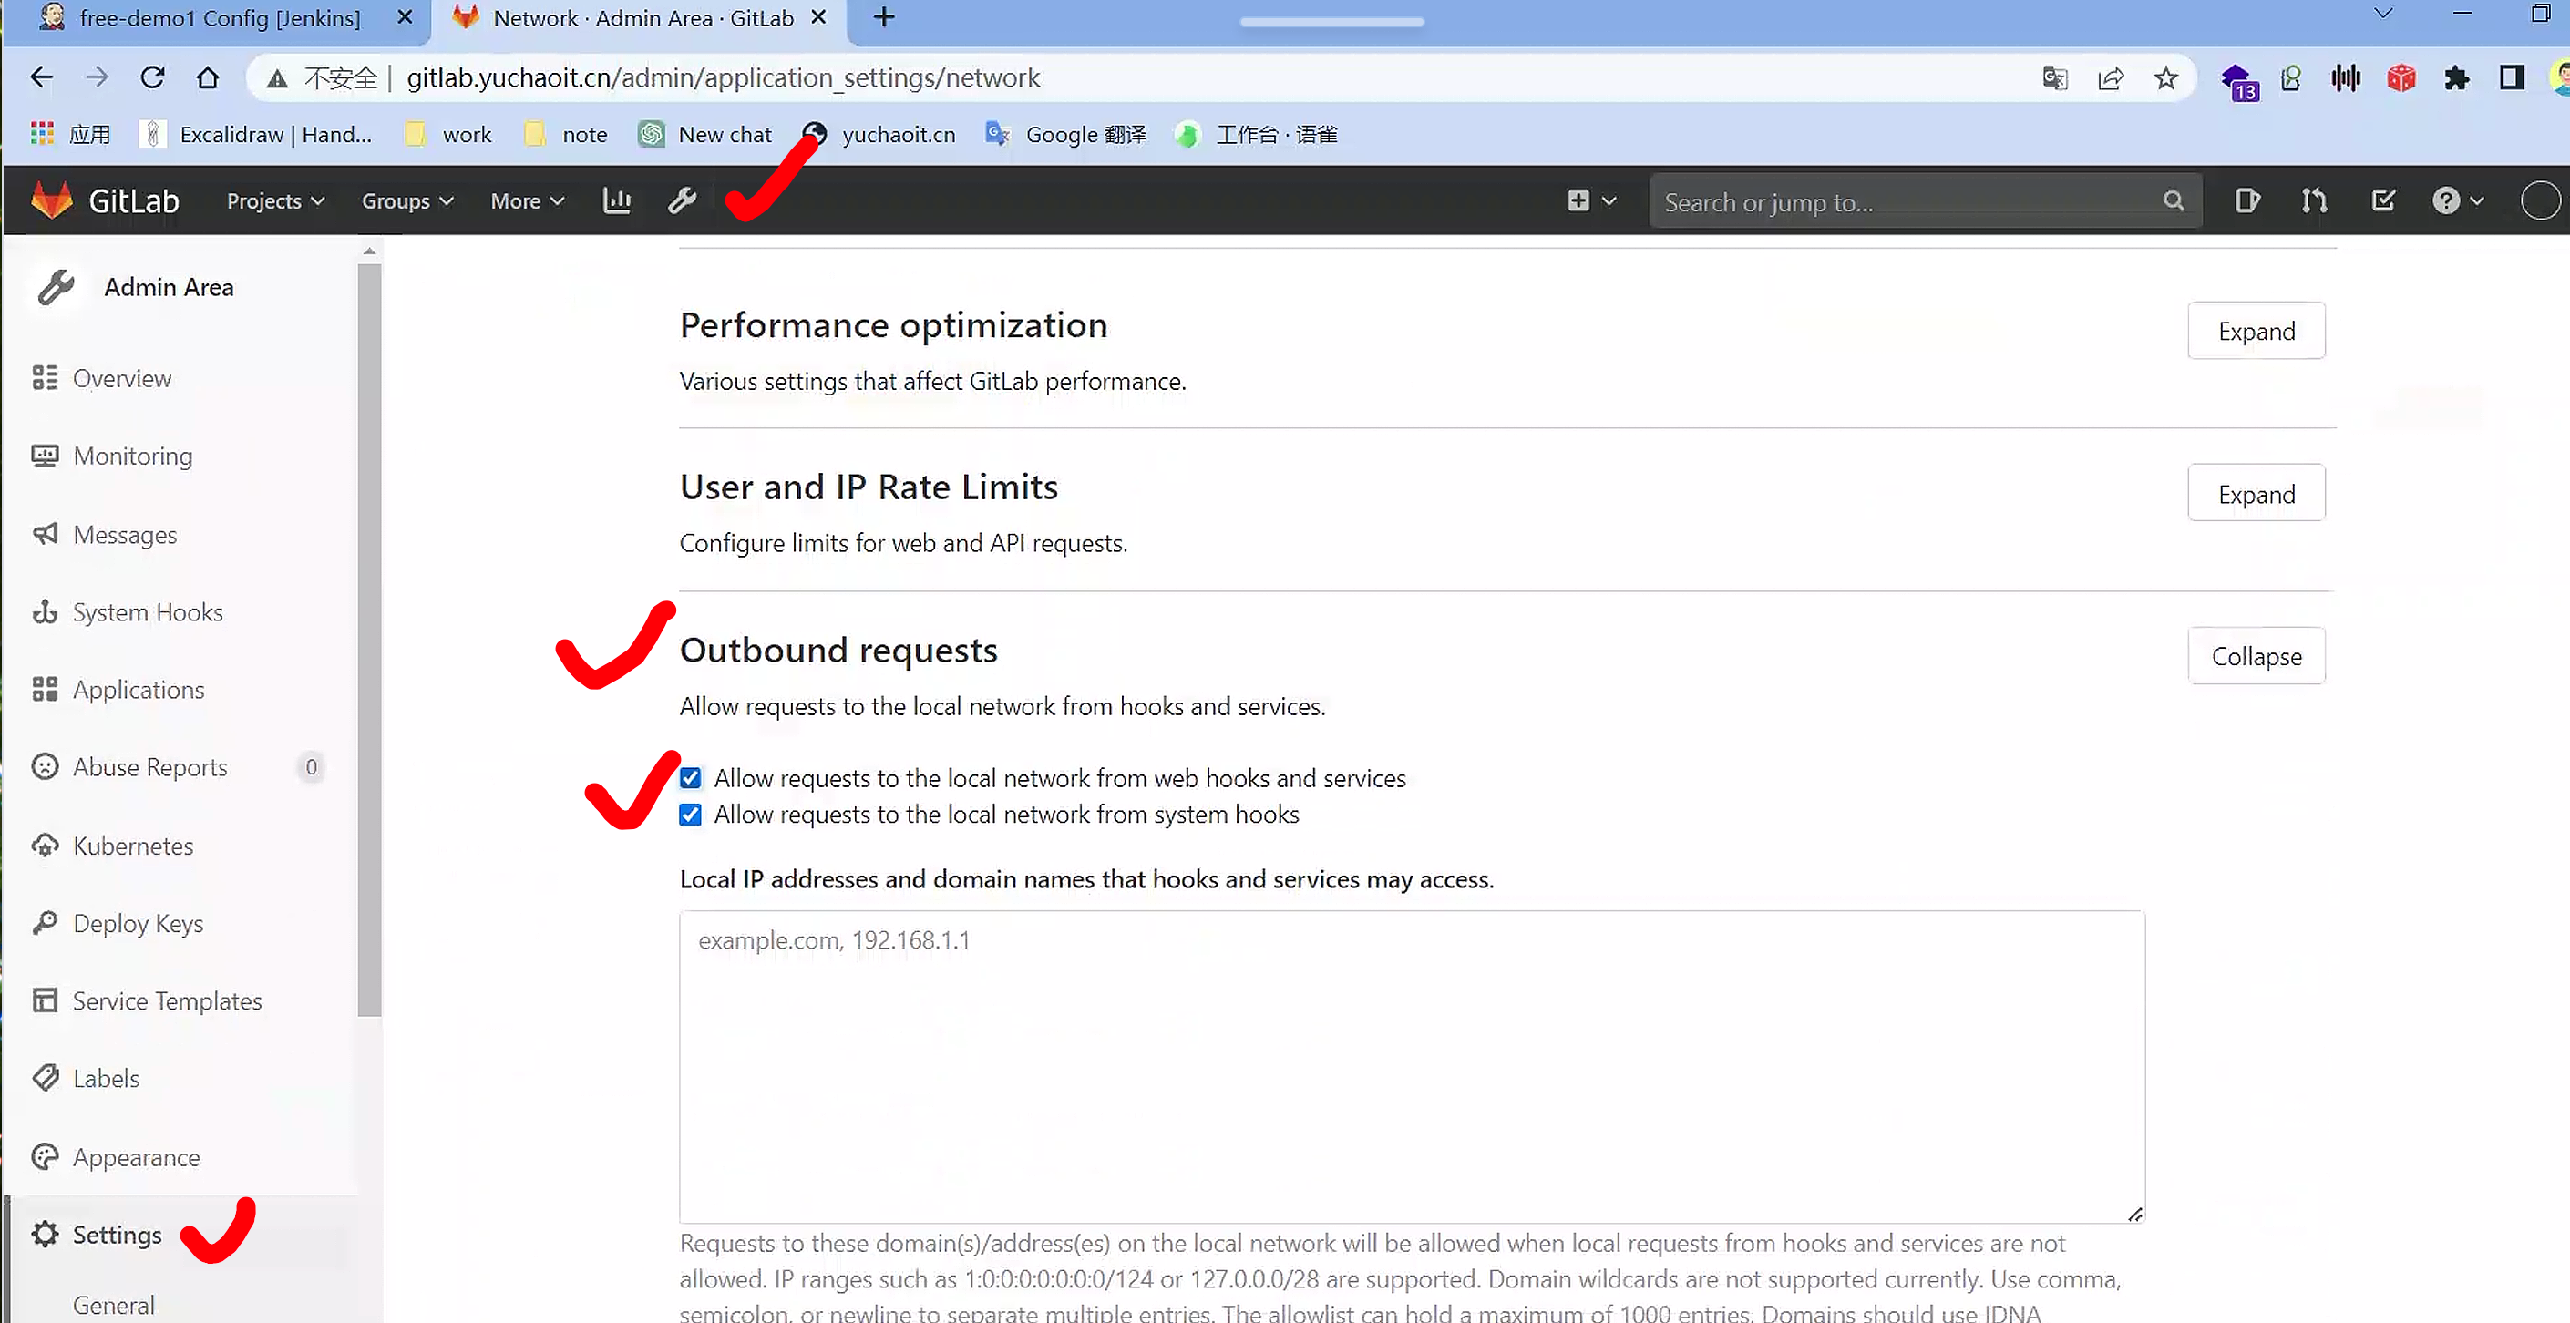The height and width of the screenshot is (1323, 2570).
Task: Click the analytics chart icon in navbar
Action: click(617, 200)
